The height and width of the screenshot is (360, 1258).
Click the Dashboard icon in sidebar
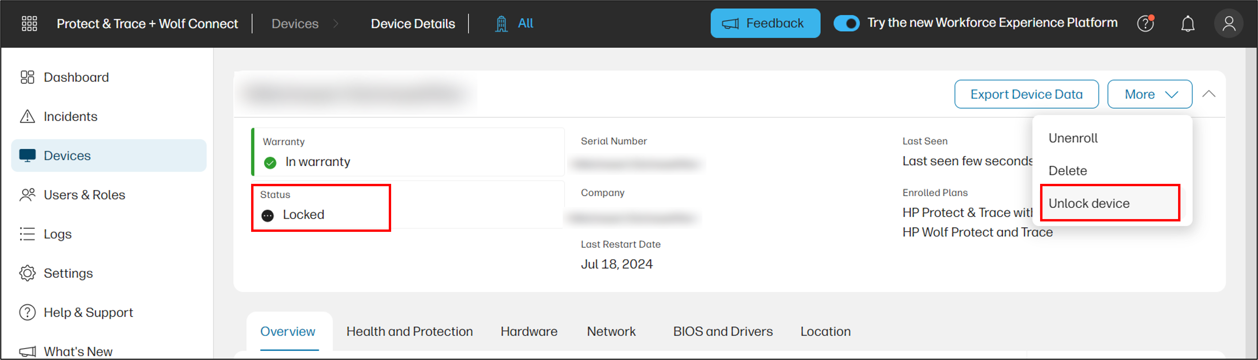[x=27, y=77]
